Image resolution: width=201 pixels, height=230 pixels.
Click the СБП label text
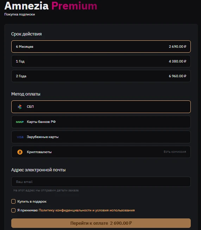(30, 107)
